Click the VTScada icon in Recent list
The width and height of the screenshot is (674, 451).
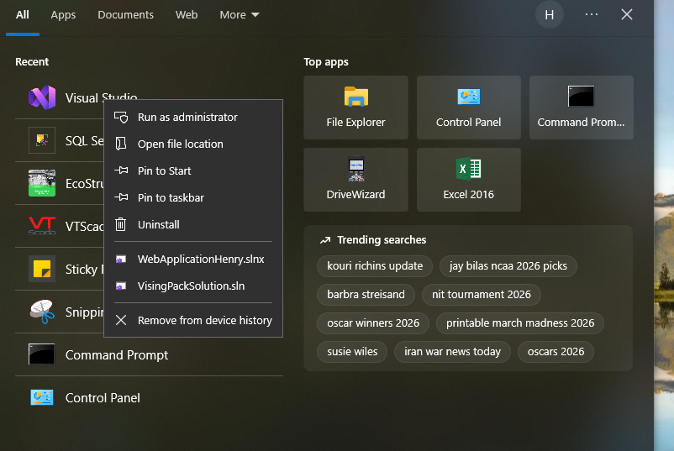pos(41,227)
